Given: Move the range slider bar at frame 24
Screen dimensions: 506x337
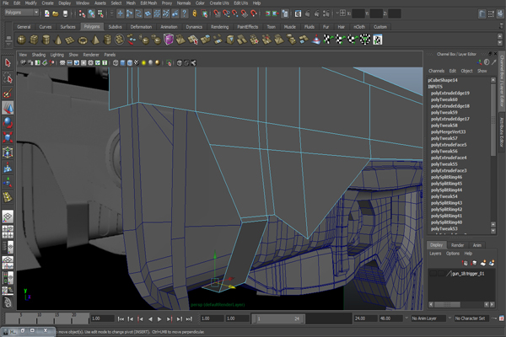Looking at the screenshot, I should coord(278,318).
